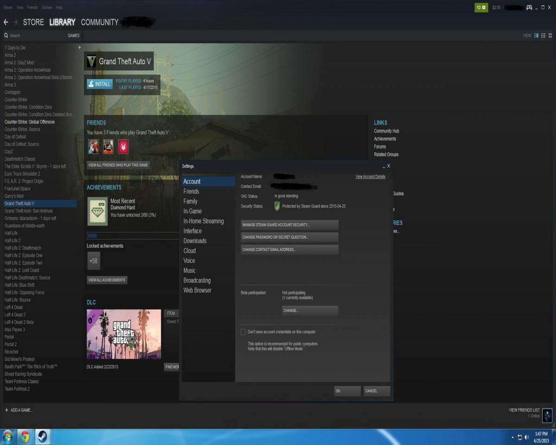This screenshot has height=445, width=556.
Task: Click Change Password or Secret Question
Action: click(x=290, y=237)
